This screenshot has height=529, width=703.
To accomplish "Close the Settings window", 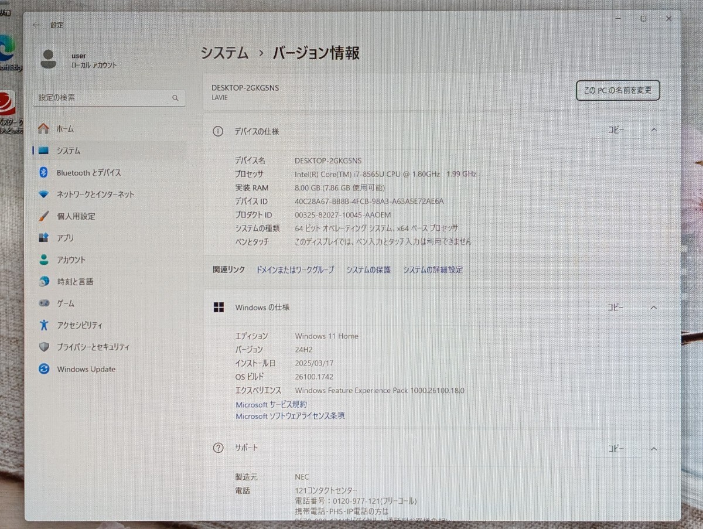I will point(669,19).
